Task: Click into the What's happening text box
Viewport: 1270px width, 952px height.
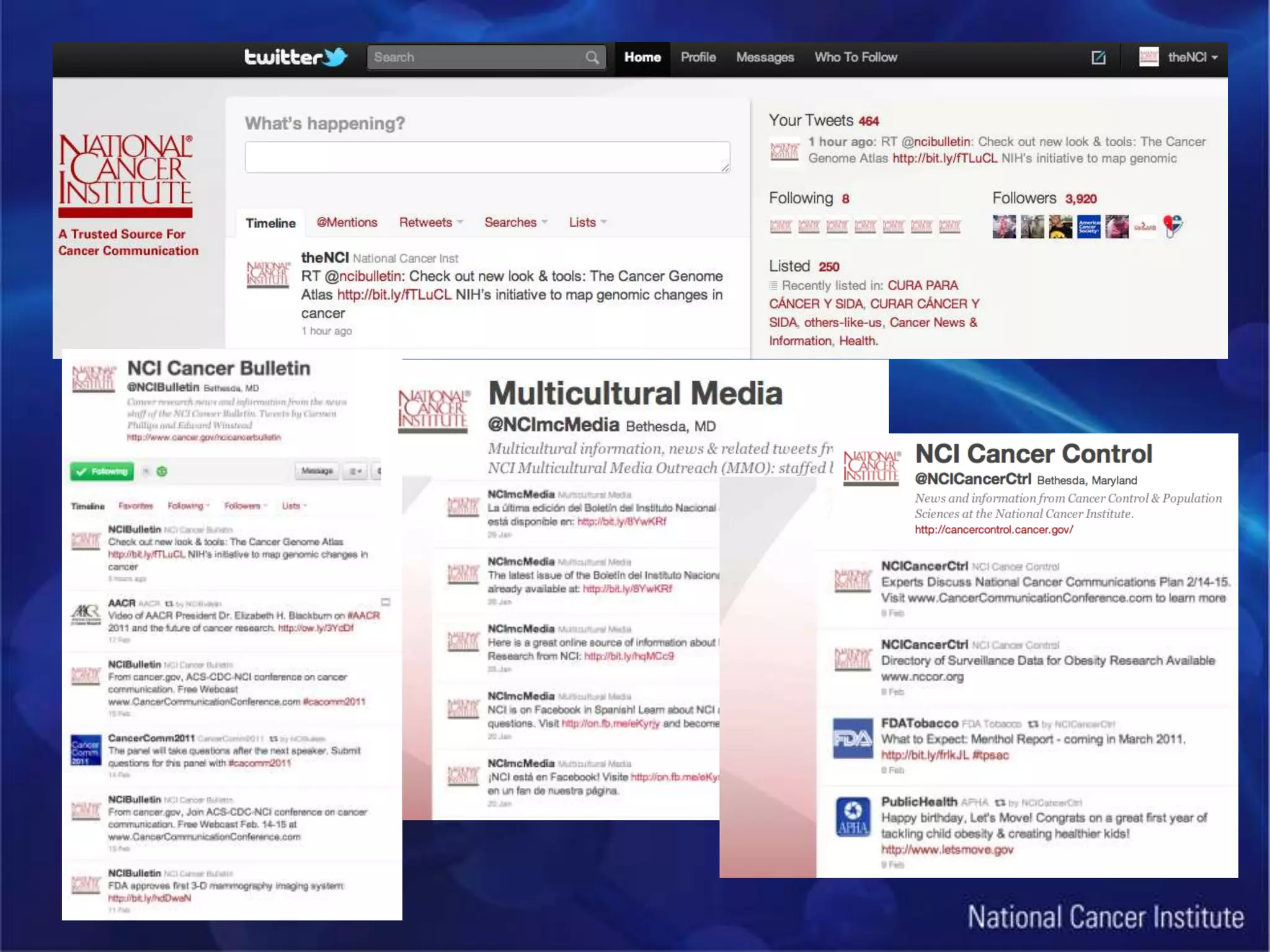Action: point(487,157)
